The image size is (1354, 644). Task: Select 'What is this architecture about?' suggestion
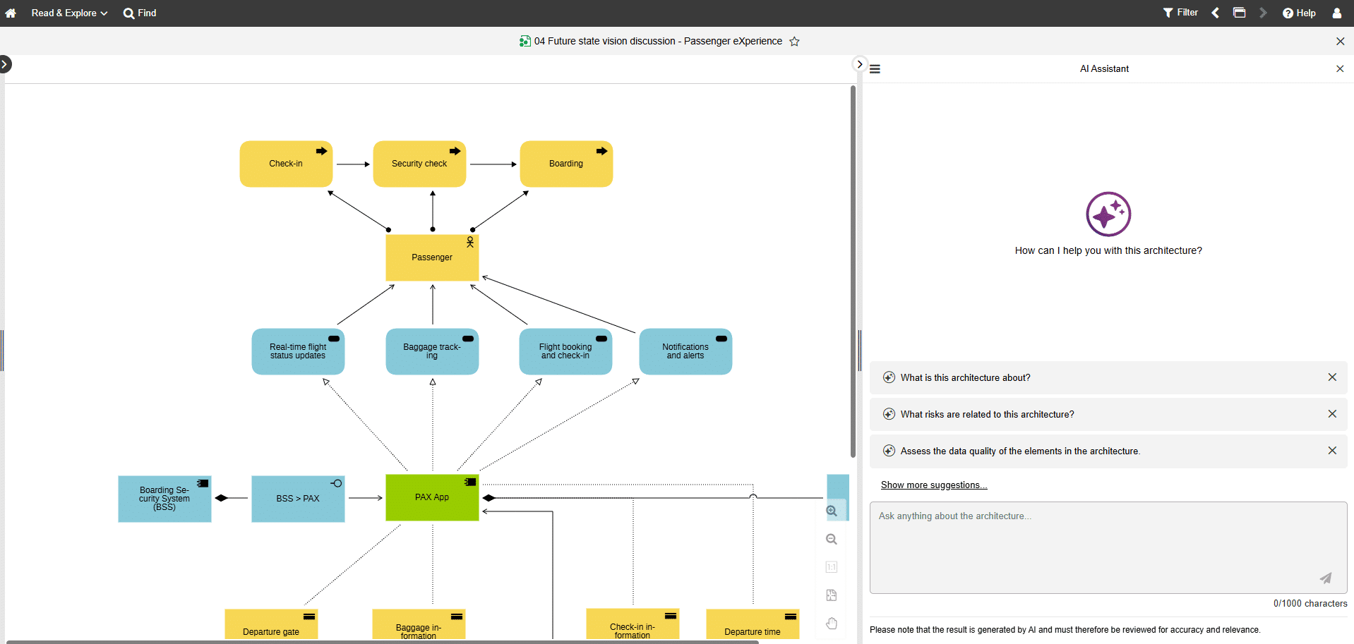click(965, 378)
